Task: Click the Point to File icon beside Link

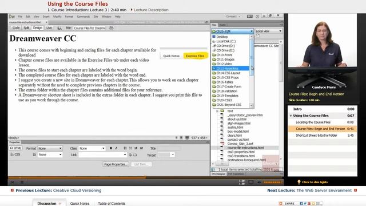Action: [130, 155]
